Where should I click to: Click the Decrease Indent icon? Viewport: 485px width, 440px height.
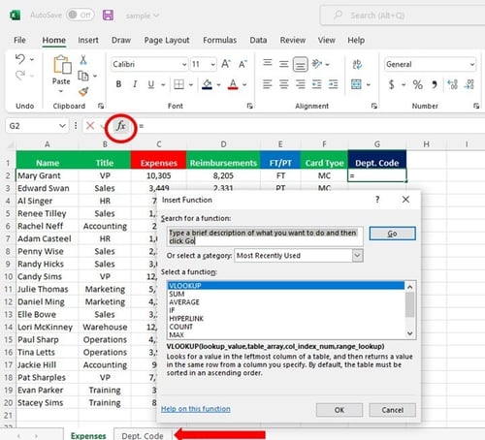coord(316,84)
